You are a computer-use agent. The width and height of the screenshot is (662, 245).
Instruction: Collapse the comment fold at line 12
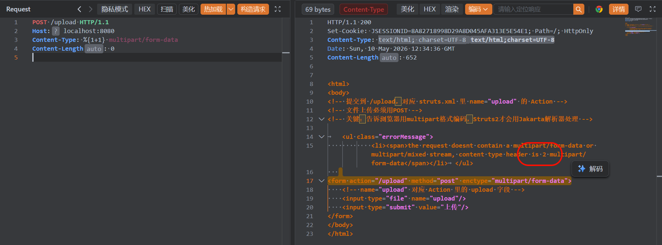[321, 119]
